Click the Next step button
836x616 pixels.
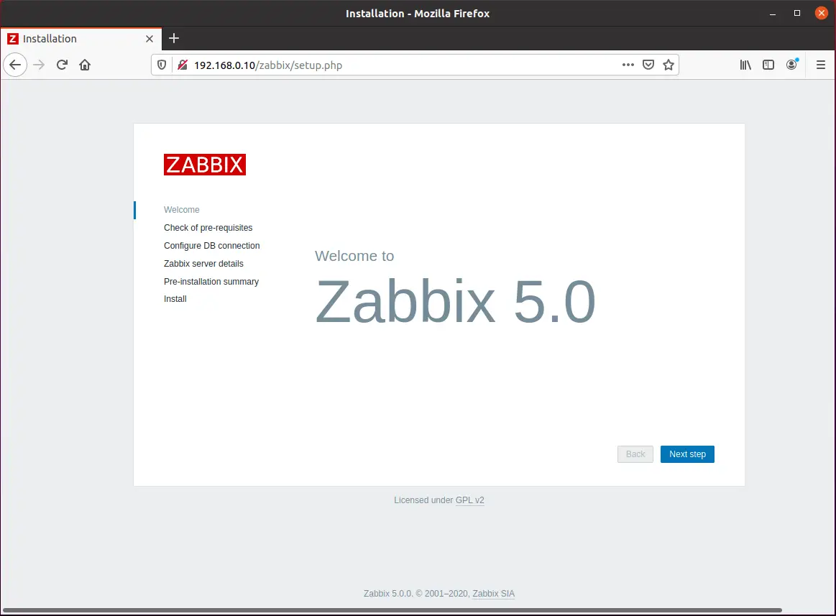click(x=687, y=454)
